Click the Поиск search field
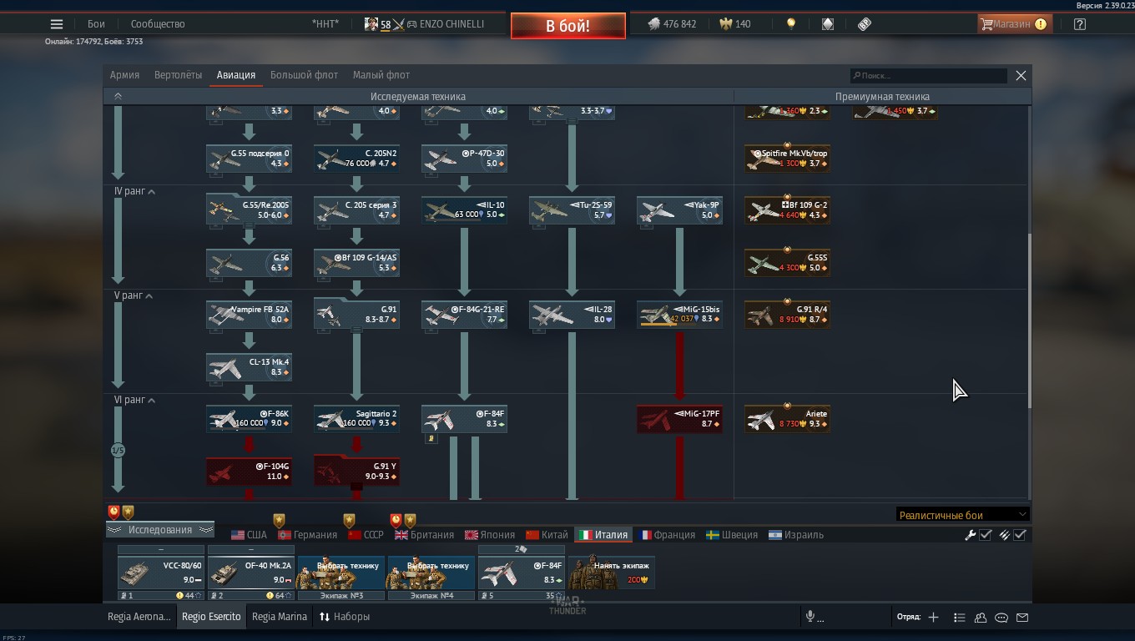Image resolution: width=1135 pixels, height=641 pixels. coord(929,75)
